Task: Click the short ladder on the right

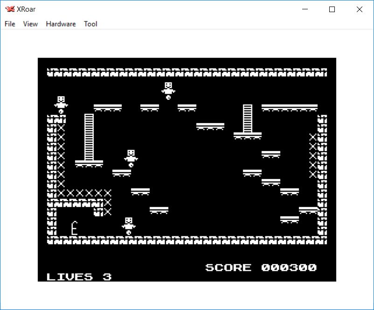Action: (x=248, y=118)
